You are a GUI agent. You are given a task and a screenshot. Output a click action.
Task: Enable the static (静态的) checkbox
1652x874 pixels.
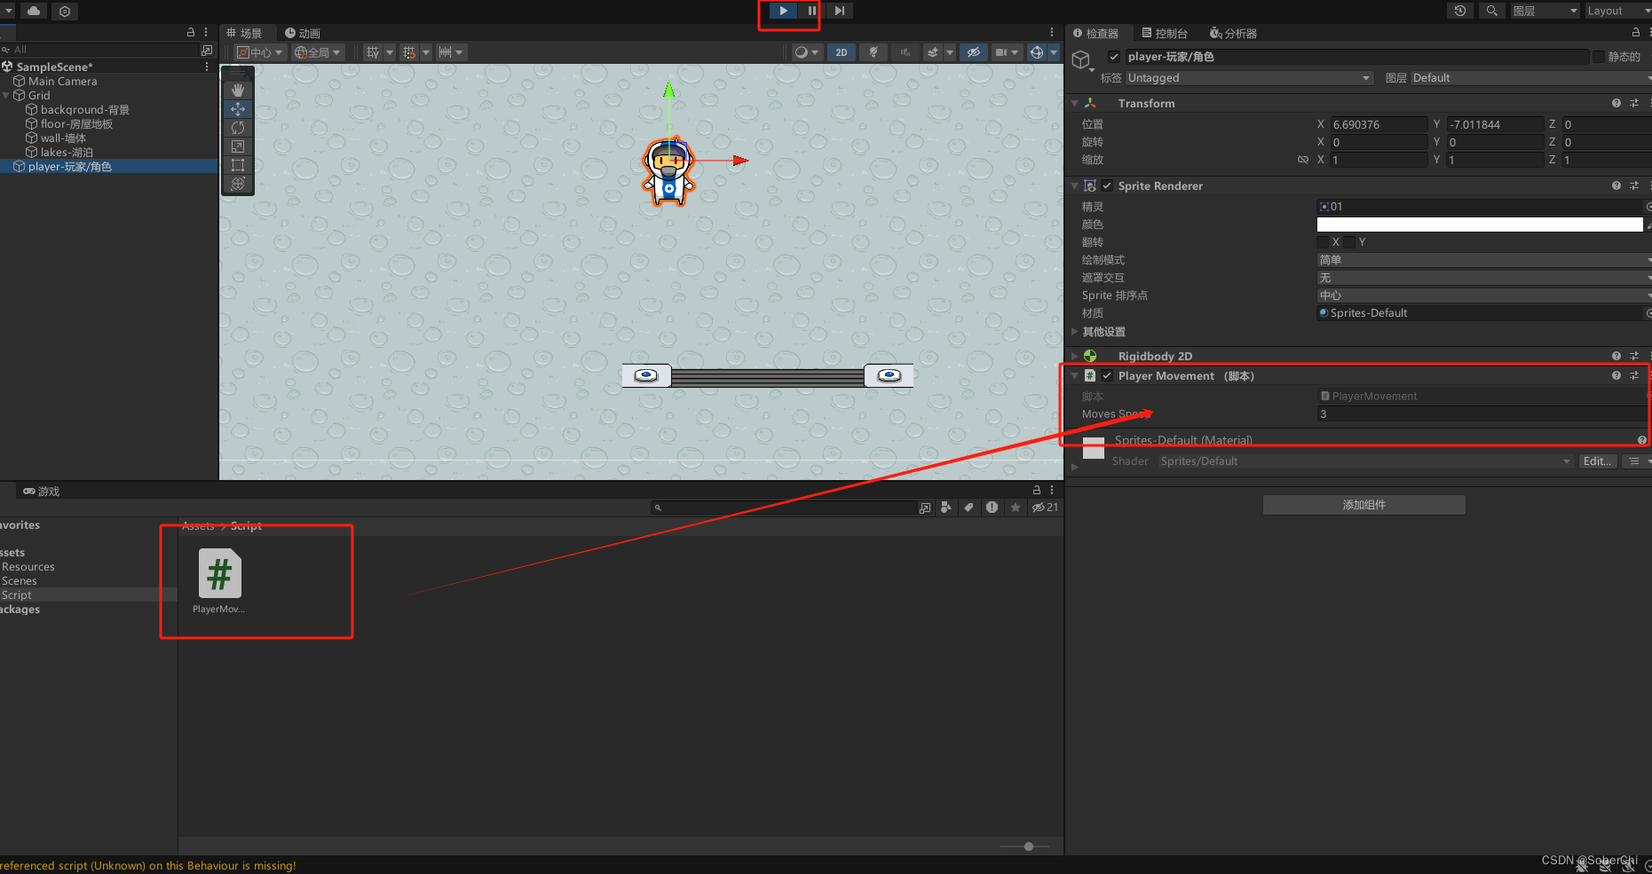(1599, 57)
